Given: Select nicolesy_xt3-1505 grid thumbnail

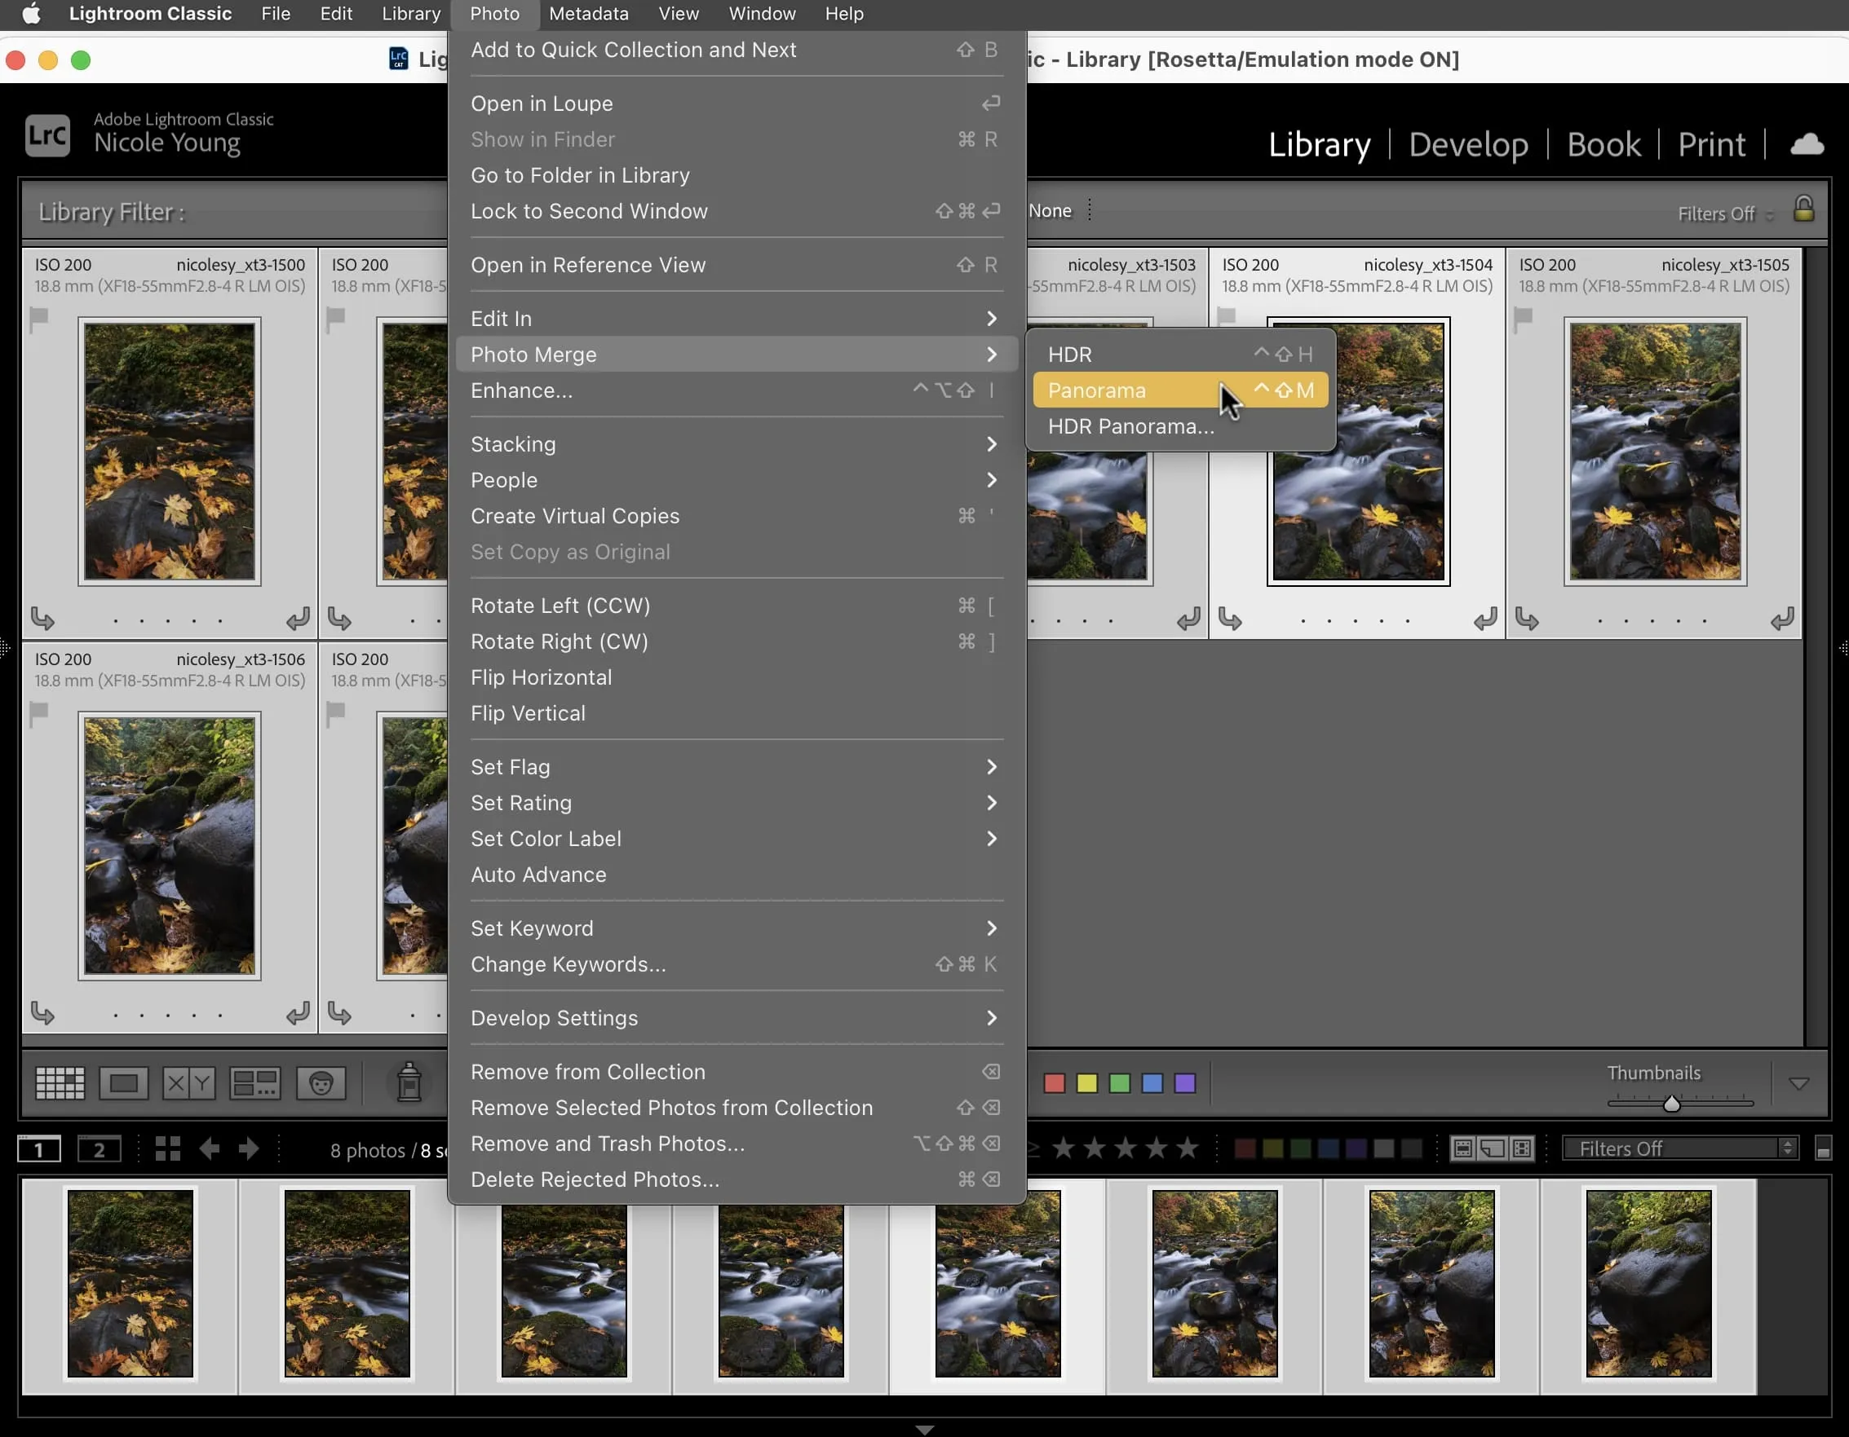Looking at the screenshot, I should [x=1655, y=451].
